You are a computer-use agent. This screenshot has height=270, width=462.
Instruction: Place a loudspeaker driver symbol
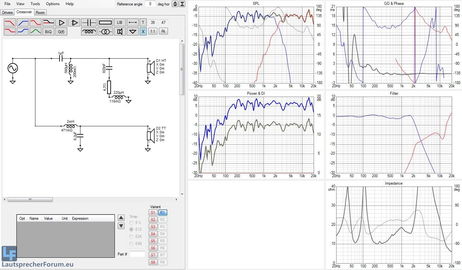[120, 32]
